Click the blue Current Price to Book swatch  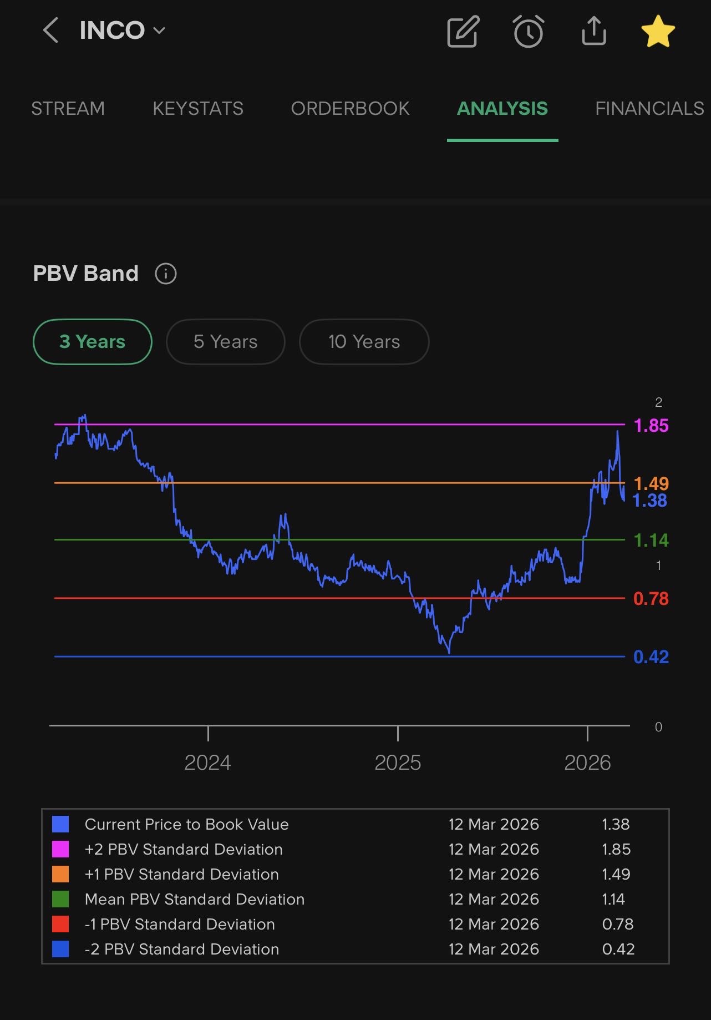tap(60, 824)
